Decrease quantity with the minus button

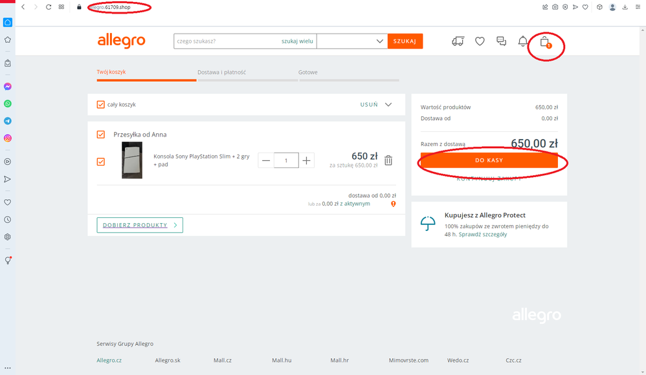(x=266, y=160)
